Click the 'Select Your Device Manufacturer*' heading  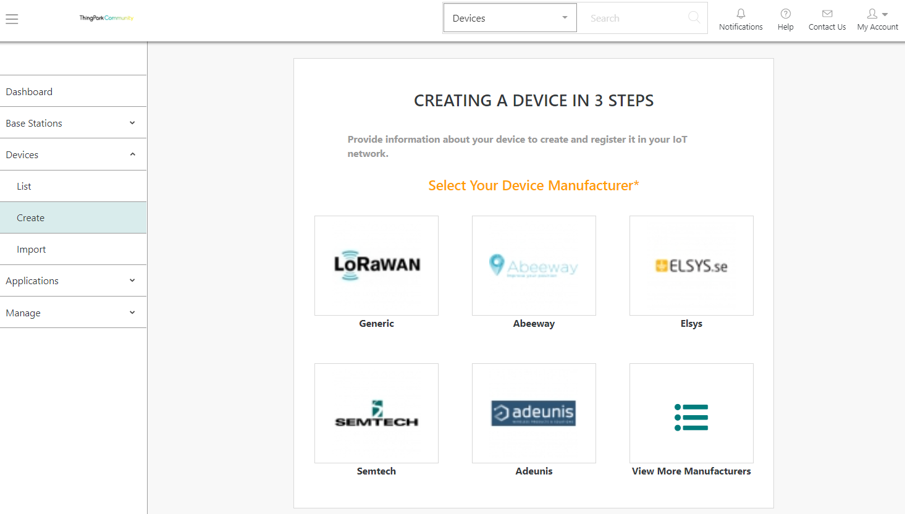[534, 185]
